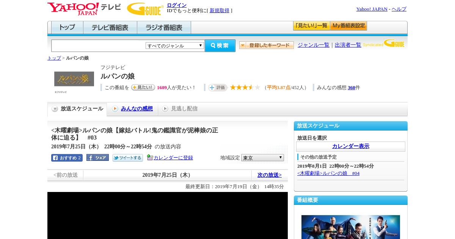Click <前の放送 previous broadcast
The height and width of the screenshot is (239, 455).
coord(66,175)
